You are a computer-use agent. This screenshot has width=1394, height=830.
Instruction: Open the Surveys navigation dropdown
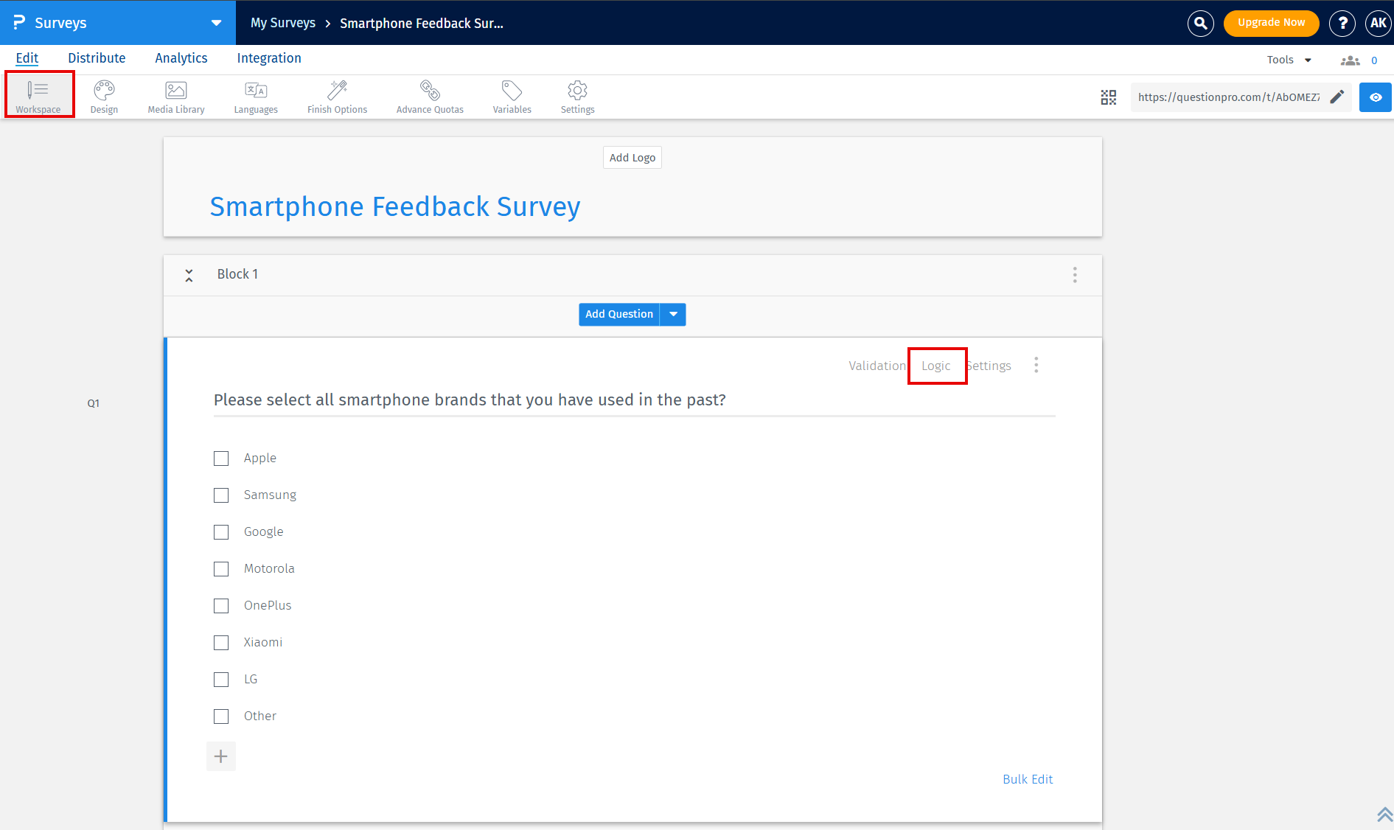pos(215,22)
